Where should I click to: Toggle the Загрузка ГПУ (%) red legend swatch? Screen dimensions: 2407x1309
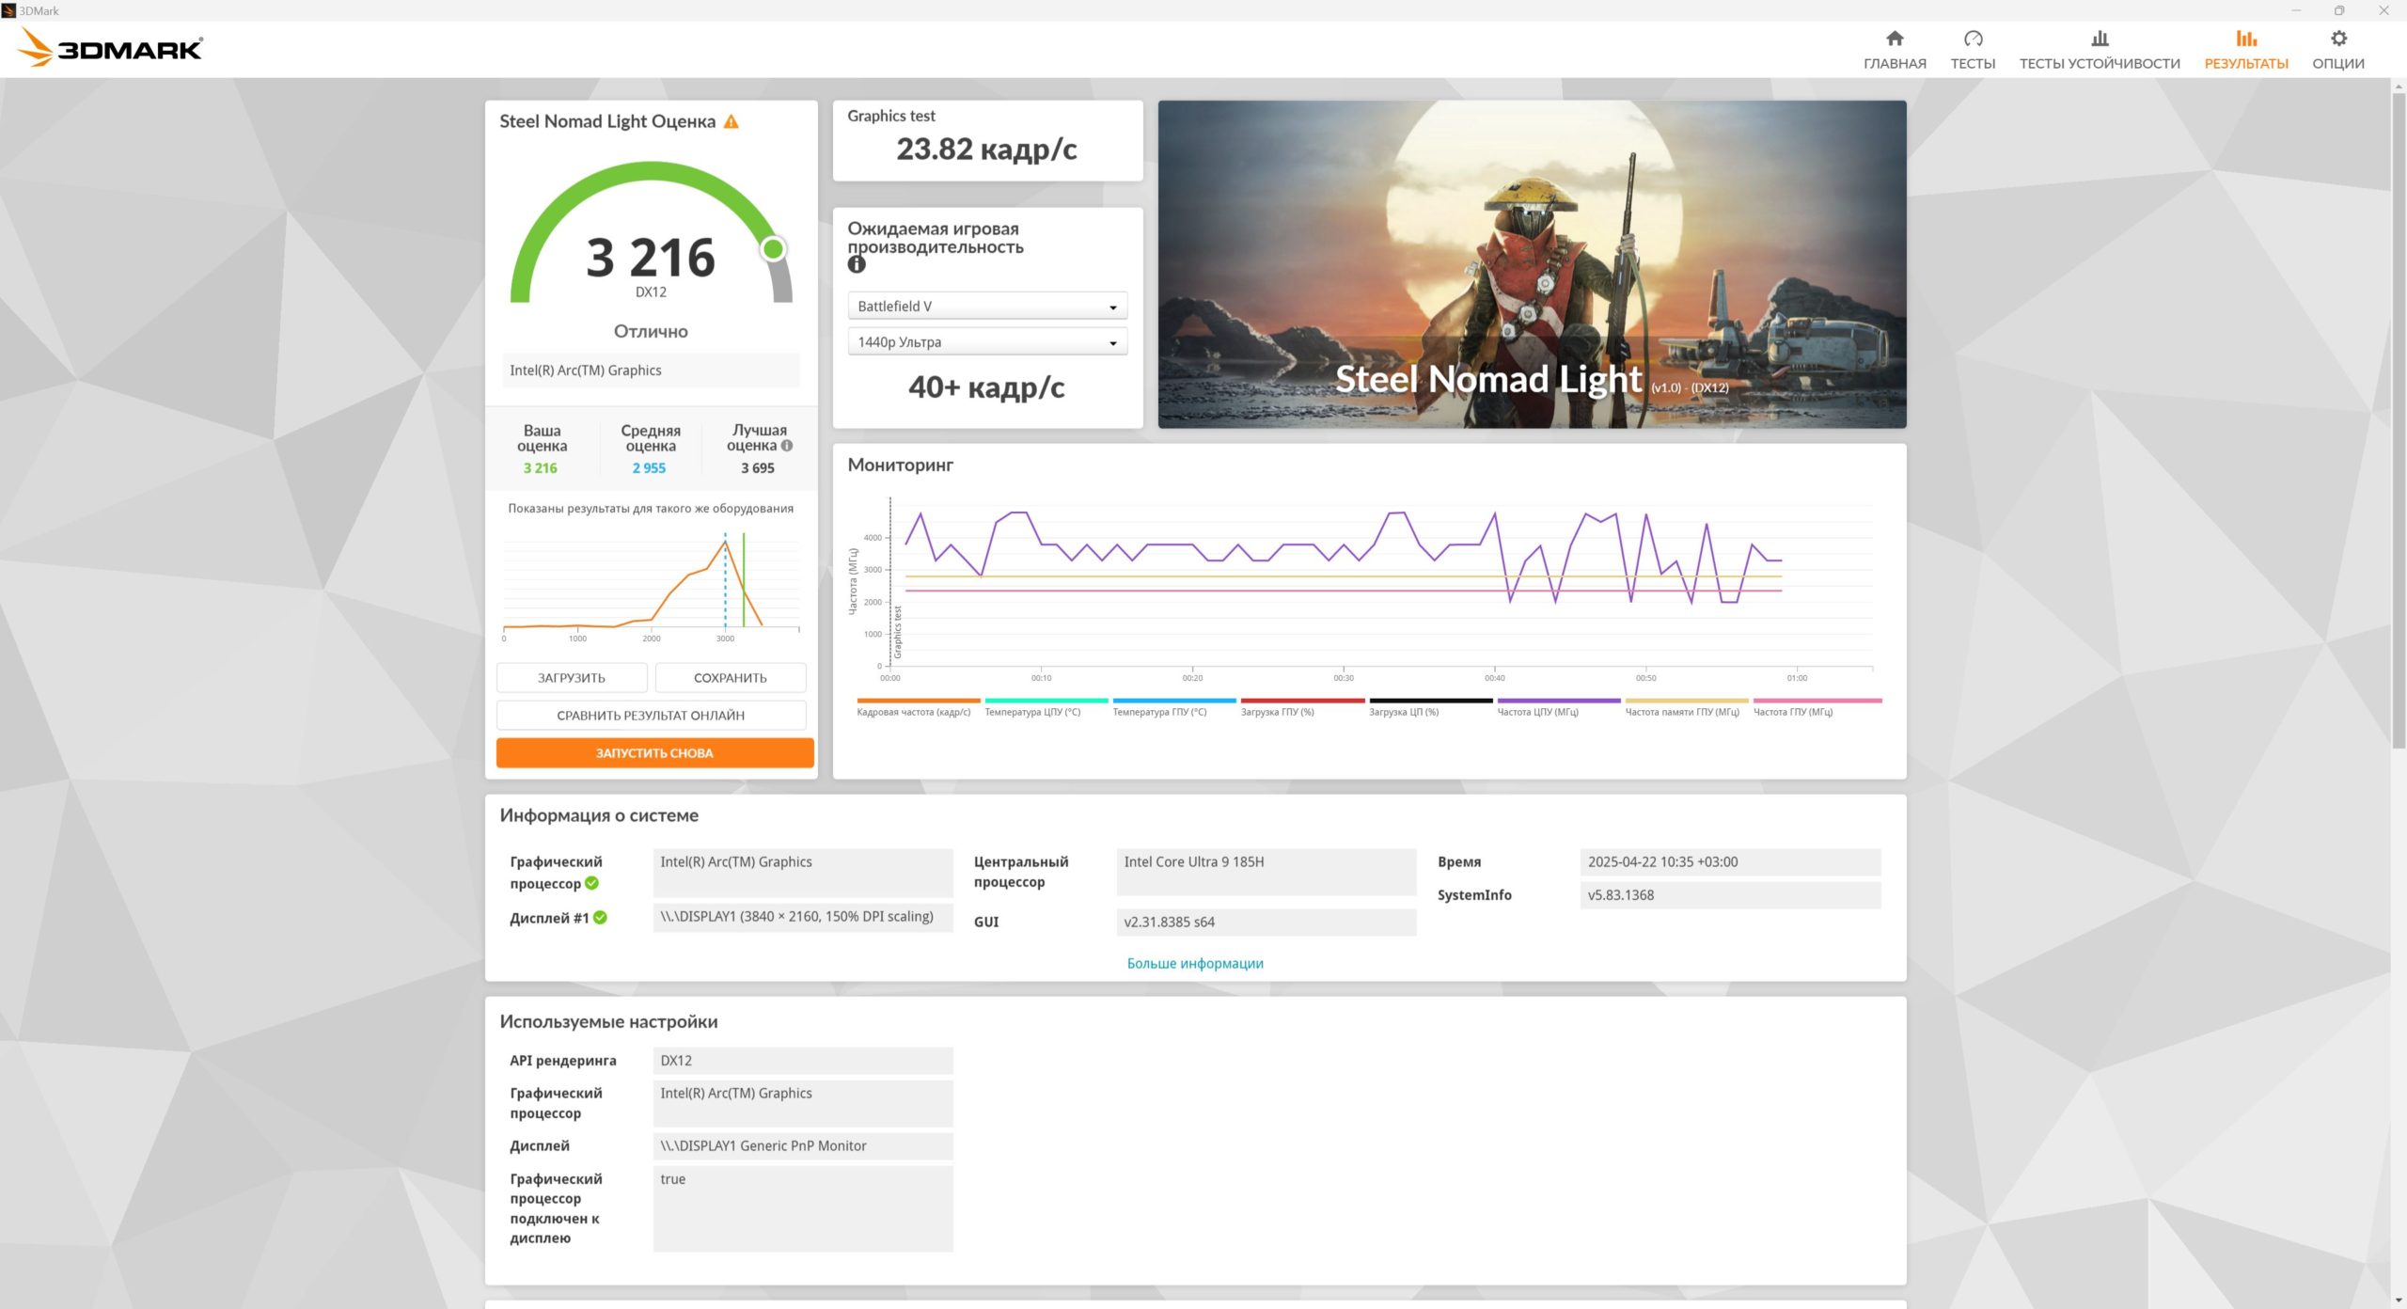point(1302,701)
